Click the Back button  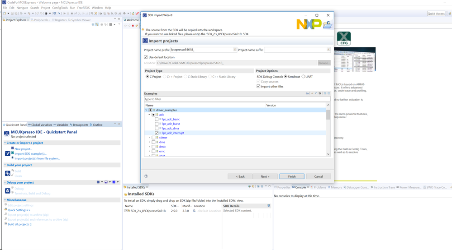(x=240, y=176)
